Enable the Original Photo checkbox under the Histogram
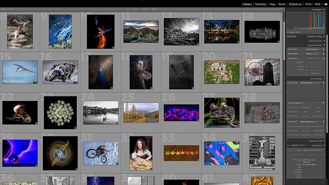 [x=289, y=32]
